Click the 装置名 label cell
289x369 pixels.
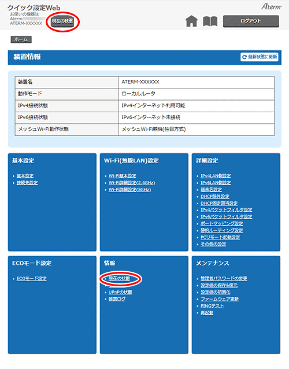click(67, 82)
